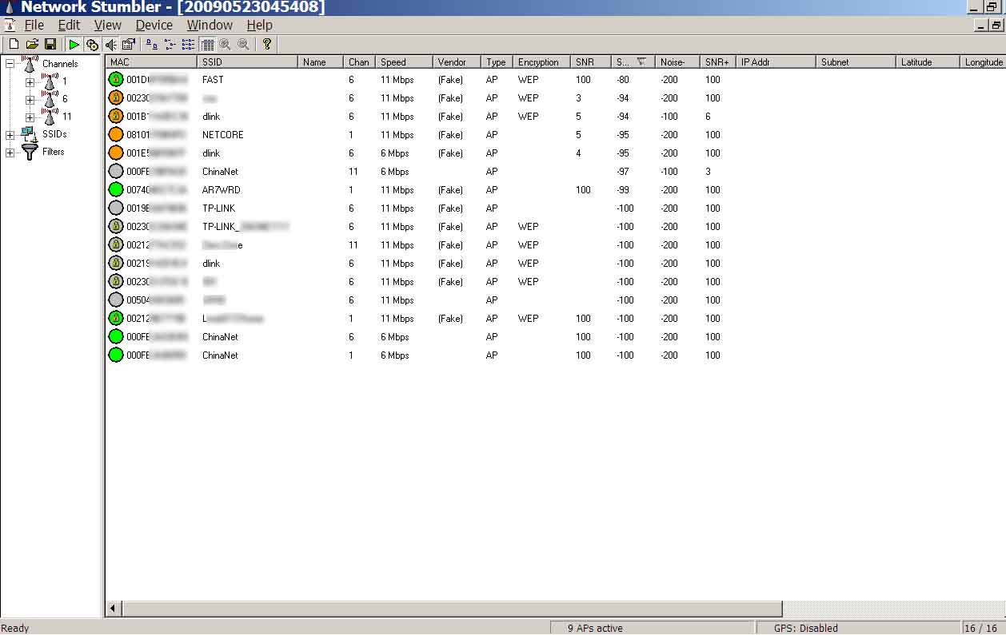Click the inner document restore button
Image resolution: width=1006 pixels, height=635 pixels.
(x=995, y=26)
